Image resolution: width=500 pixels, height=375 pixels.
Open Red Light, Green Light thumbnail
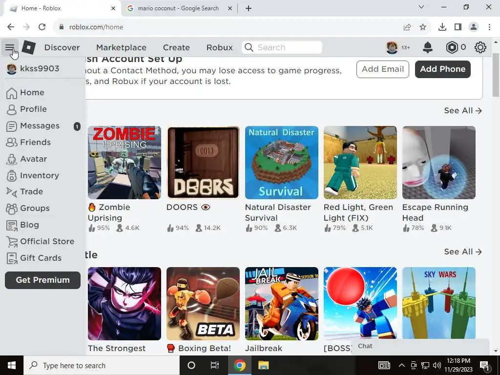coord(360,163)
